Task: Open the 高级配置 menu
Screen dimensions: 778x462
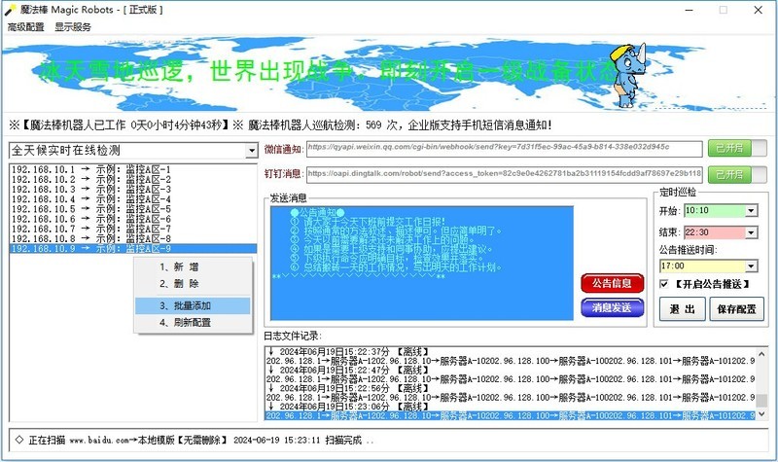Action: [26, 27]
